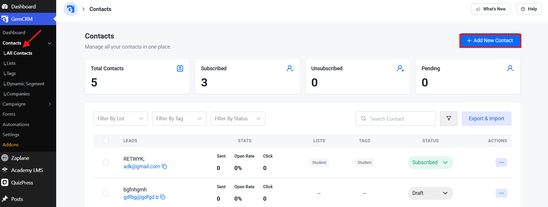Click the Pending card user icon
This screenshot has width=548, height=207.
click(511, 69)
